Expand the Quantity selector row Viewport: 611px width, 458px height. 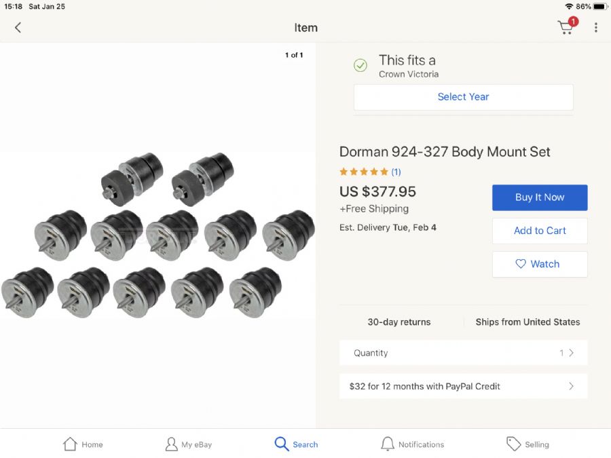(463, 353)
